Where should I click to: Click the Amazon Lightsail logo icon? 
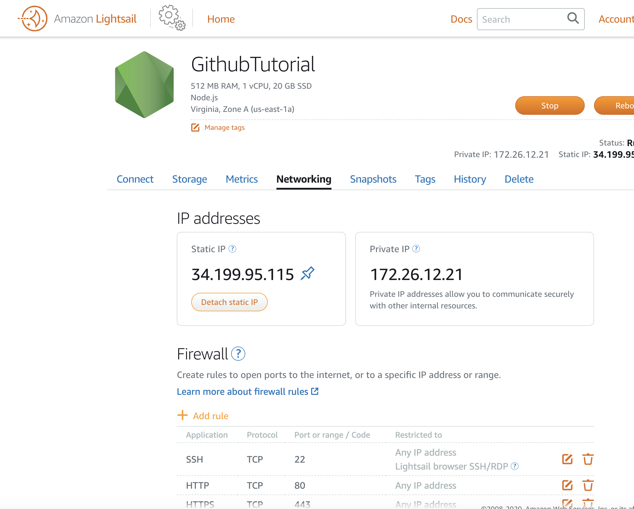click(33, 18)
